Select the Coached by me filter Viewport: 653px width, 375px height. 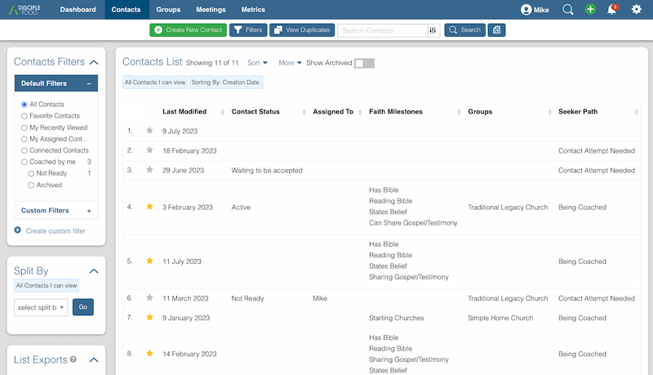pyautogui.click(x=24, y=162)
